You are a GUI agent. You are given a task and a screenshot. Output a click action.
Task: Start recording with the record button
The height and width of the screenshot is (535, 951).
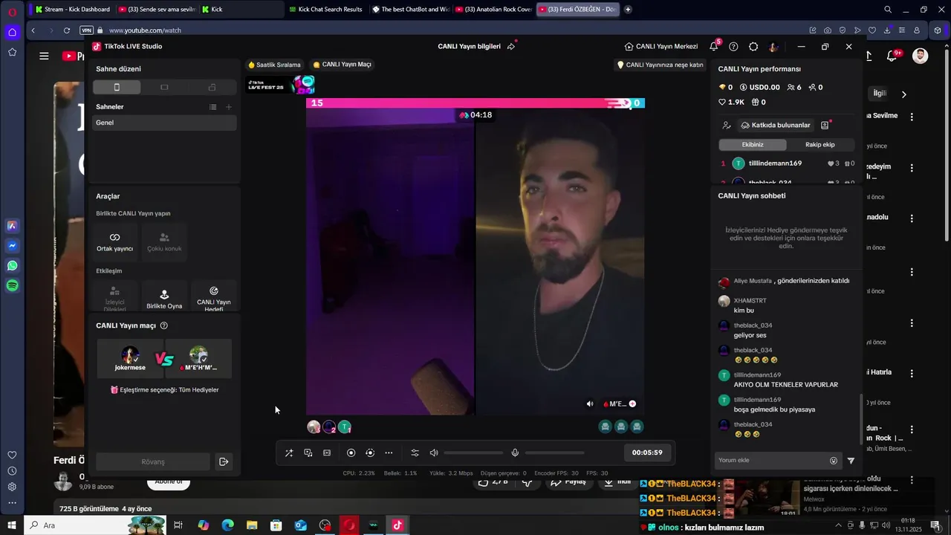click(x=351, y=453)
